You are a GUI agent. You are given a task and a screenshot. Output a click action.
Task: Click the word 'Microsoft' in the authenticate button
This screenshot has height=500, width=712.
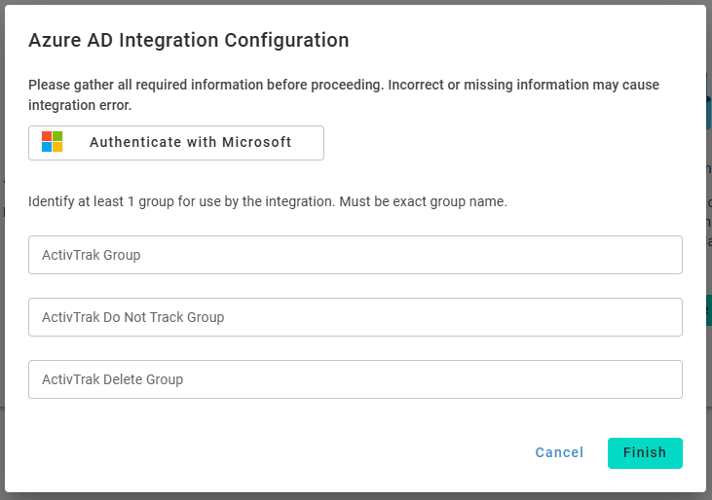[x=256, y=142]
